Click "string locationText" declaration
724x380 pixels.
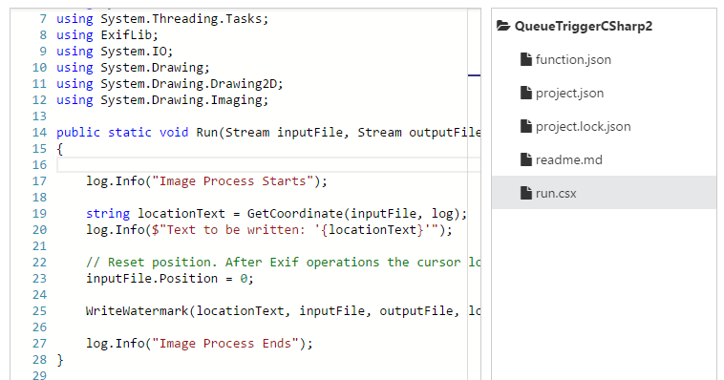(155, 213)
